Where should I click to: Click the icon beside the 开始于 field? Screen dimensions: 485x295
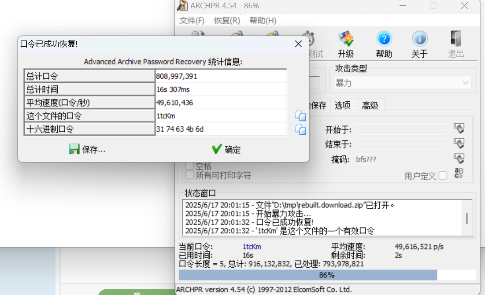pyautogui.click(x=459, y=128)
